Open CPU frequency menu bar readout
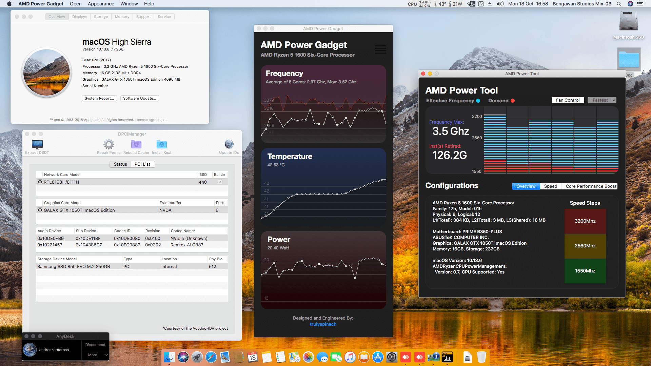This screenshot has width=651, height=366. (x=419, y=4)
